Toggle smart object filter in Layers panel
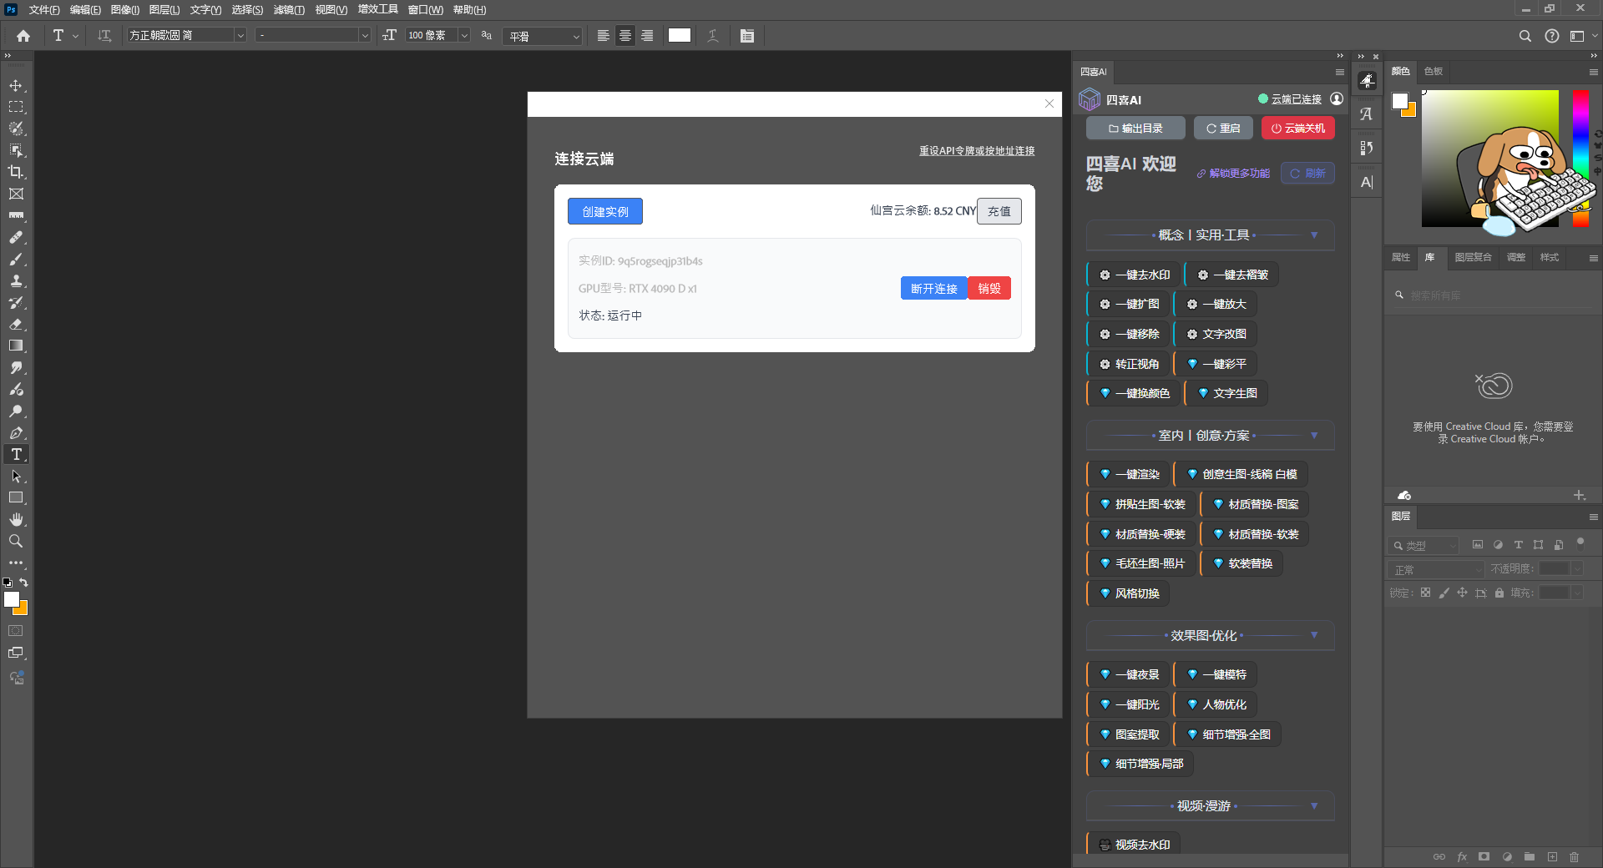The width and height of the screenshot is (1603, 868). (x=1559, y=545)
